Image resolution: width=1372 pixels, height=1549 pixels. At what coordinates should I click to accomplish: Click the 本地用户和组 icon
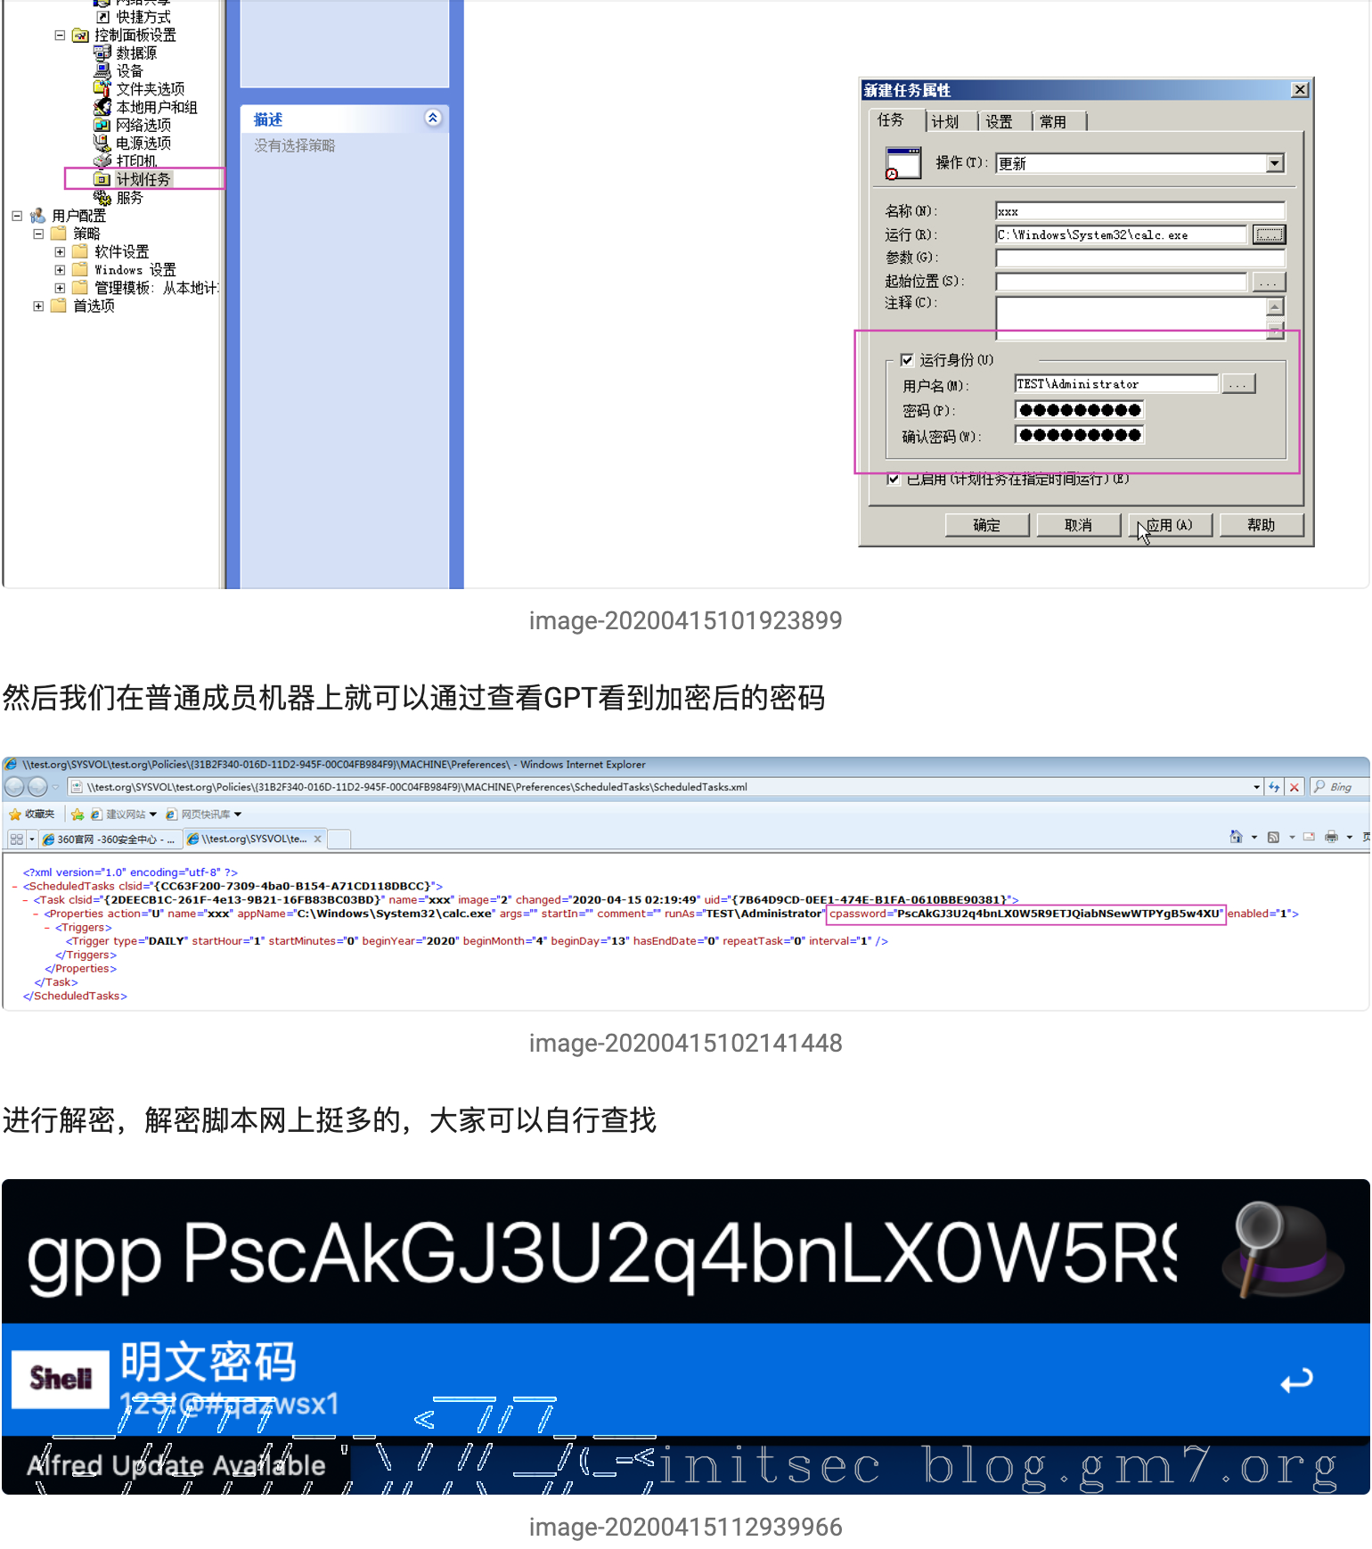(x=102, y=107)
